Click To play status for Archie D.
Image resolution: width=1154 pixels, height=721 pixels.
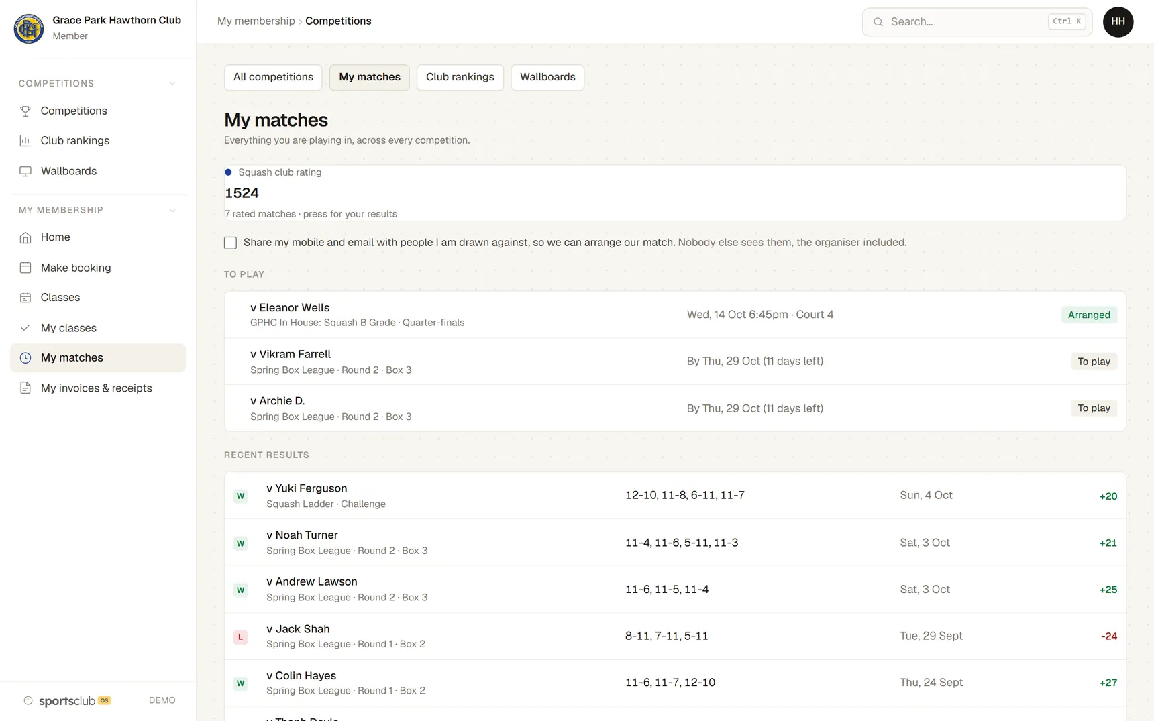[x=1094, y=408]
